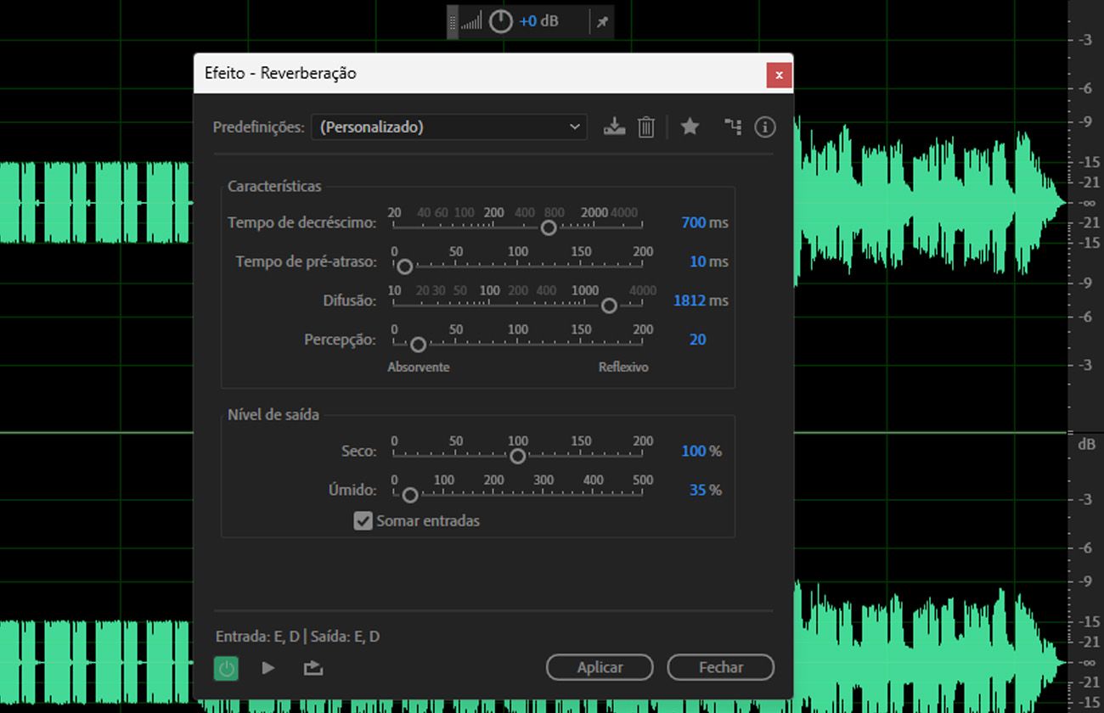Click the Percepção slider handle

click(x=416, y=345)
